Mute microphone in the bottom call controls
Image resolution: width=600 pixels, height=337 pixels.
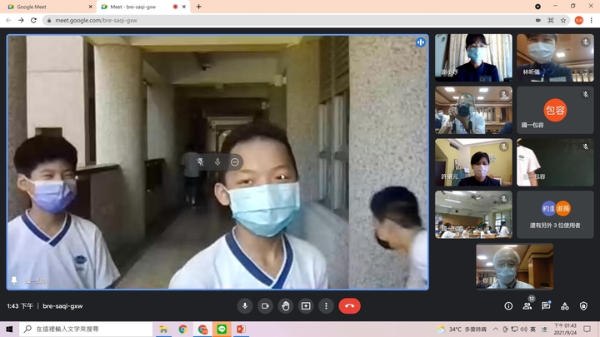[x=245, y=306]
